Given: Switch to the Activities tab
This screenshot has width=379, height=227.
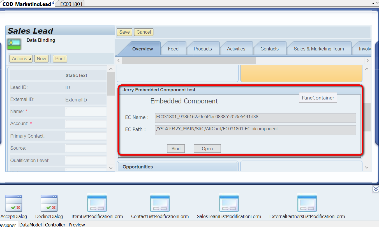Looking at the screenshot, I should [236, 49].
